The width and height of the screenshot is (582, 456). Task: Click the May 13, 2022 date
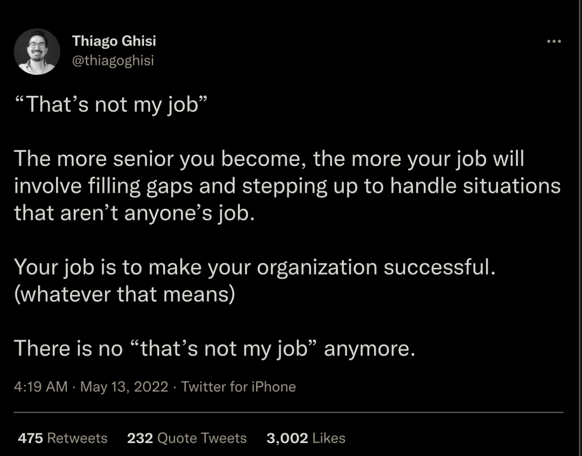pyautogui.click(x=124, y=386)
